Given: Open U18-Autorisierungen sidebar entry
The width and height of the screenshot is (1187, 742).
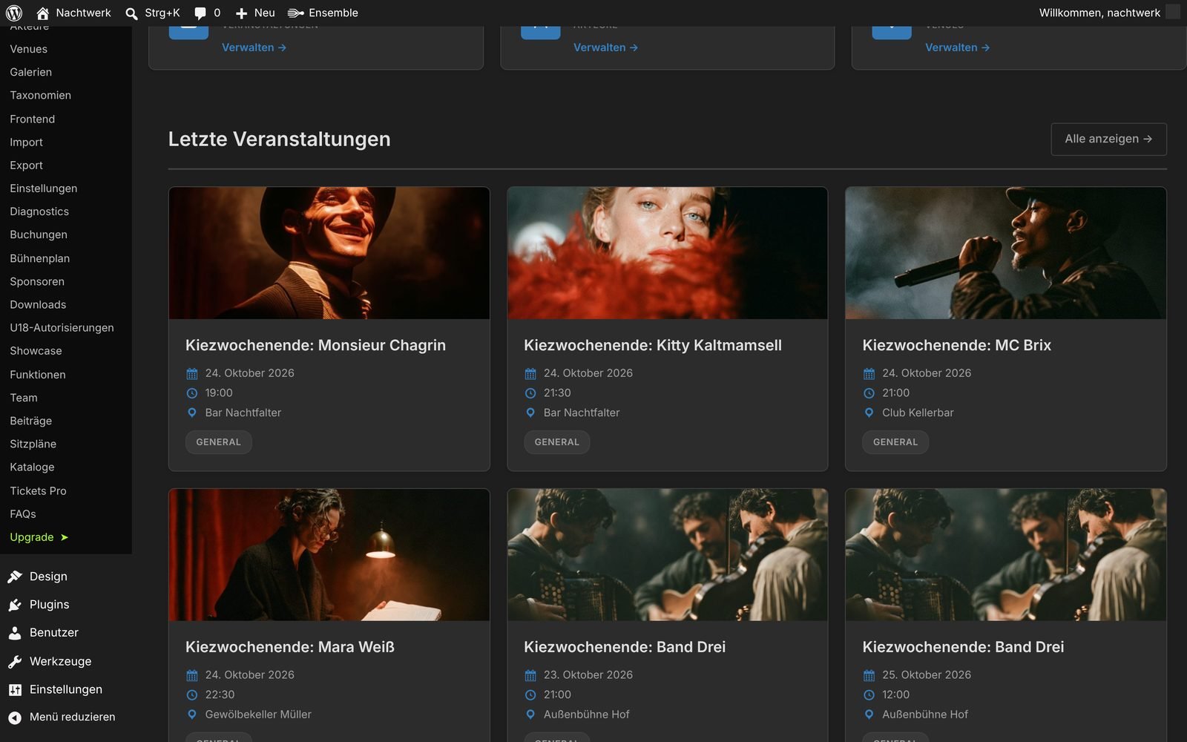Looking at the screenshot, I should point(62,328).
